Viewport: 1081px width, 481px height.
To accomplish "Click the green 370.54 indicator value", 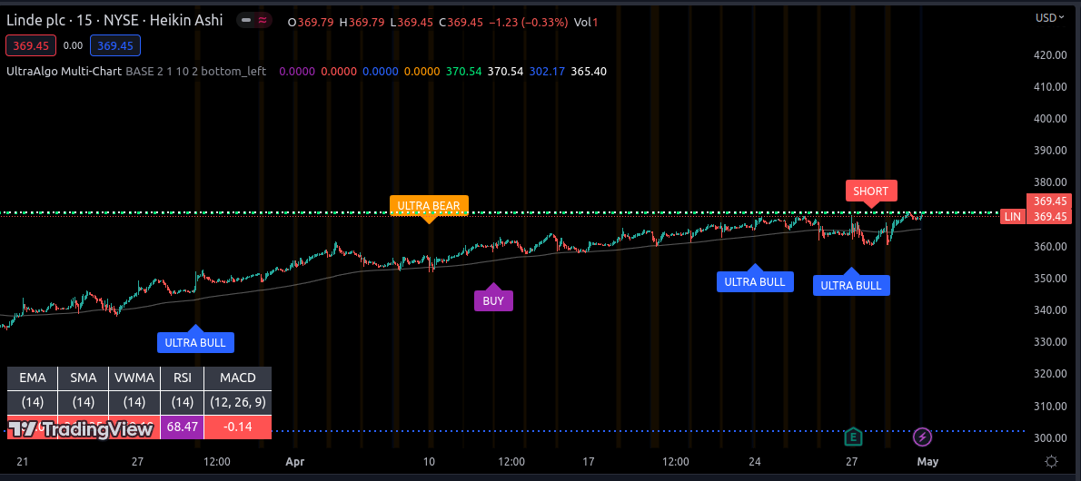I will pyautogui.click(x=464, y=71).
